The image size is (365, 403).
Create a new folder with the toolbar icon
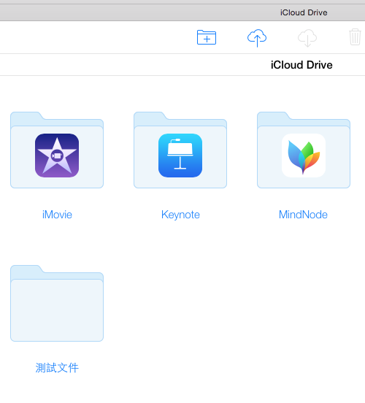point(207,37)
